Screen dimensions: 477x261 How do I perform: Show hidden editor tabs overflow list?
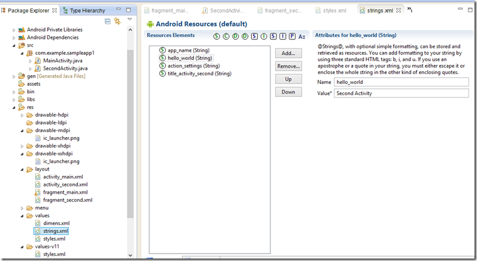pos(410,10)
